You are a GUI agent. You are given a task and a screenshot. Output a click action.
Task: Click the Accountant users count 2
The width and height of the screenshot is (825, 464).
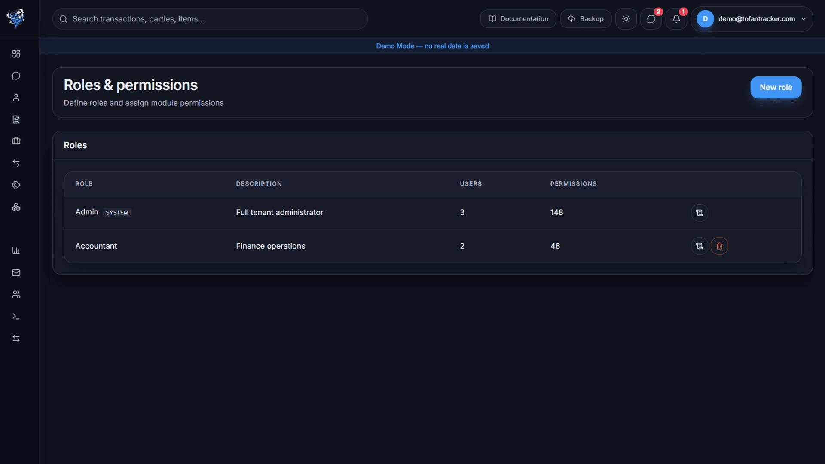coord(462,246)
